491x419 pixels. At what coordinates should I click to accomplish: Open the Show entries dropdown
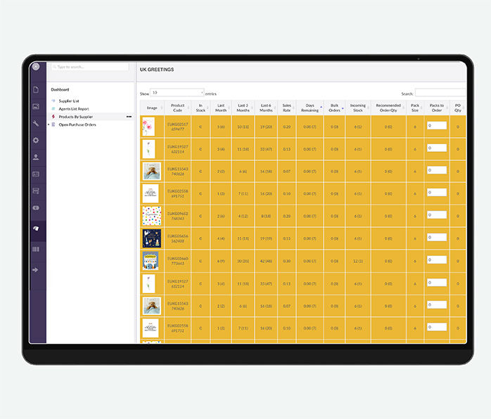click(x=177, y=92)
